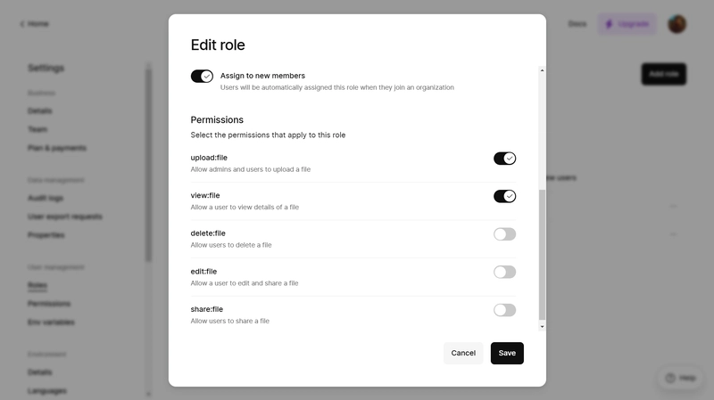Viewport: 714px width, 400px height.
Task: Click the dialog's vertical scrollbar thumb
Action: 542,255
